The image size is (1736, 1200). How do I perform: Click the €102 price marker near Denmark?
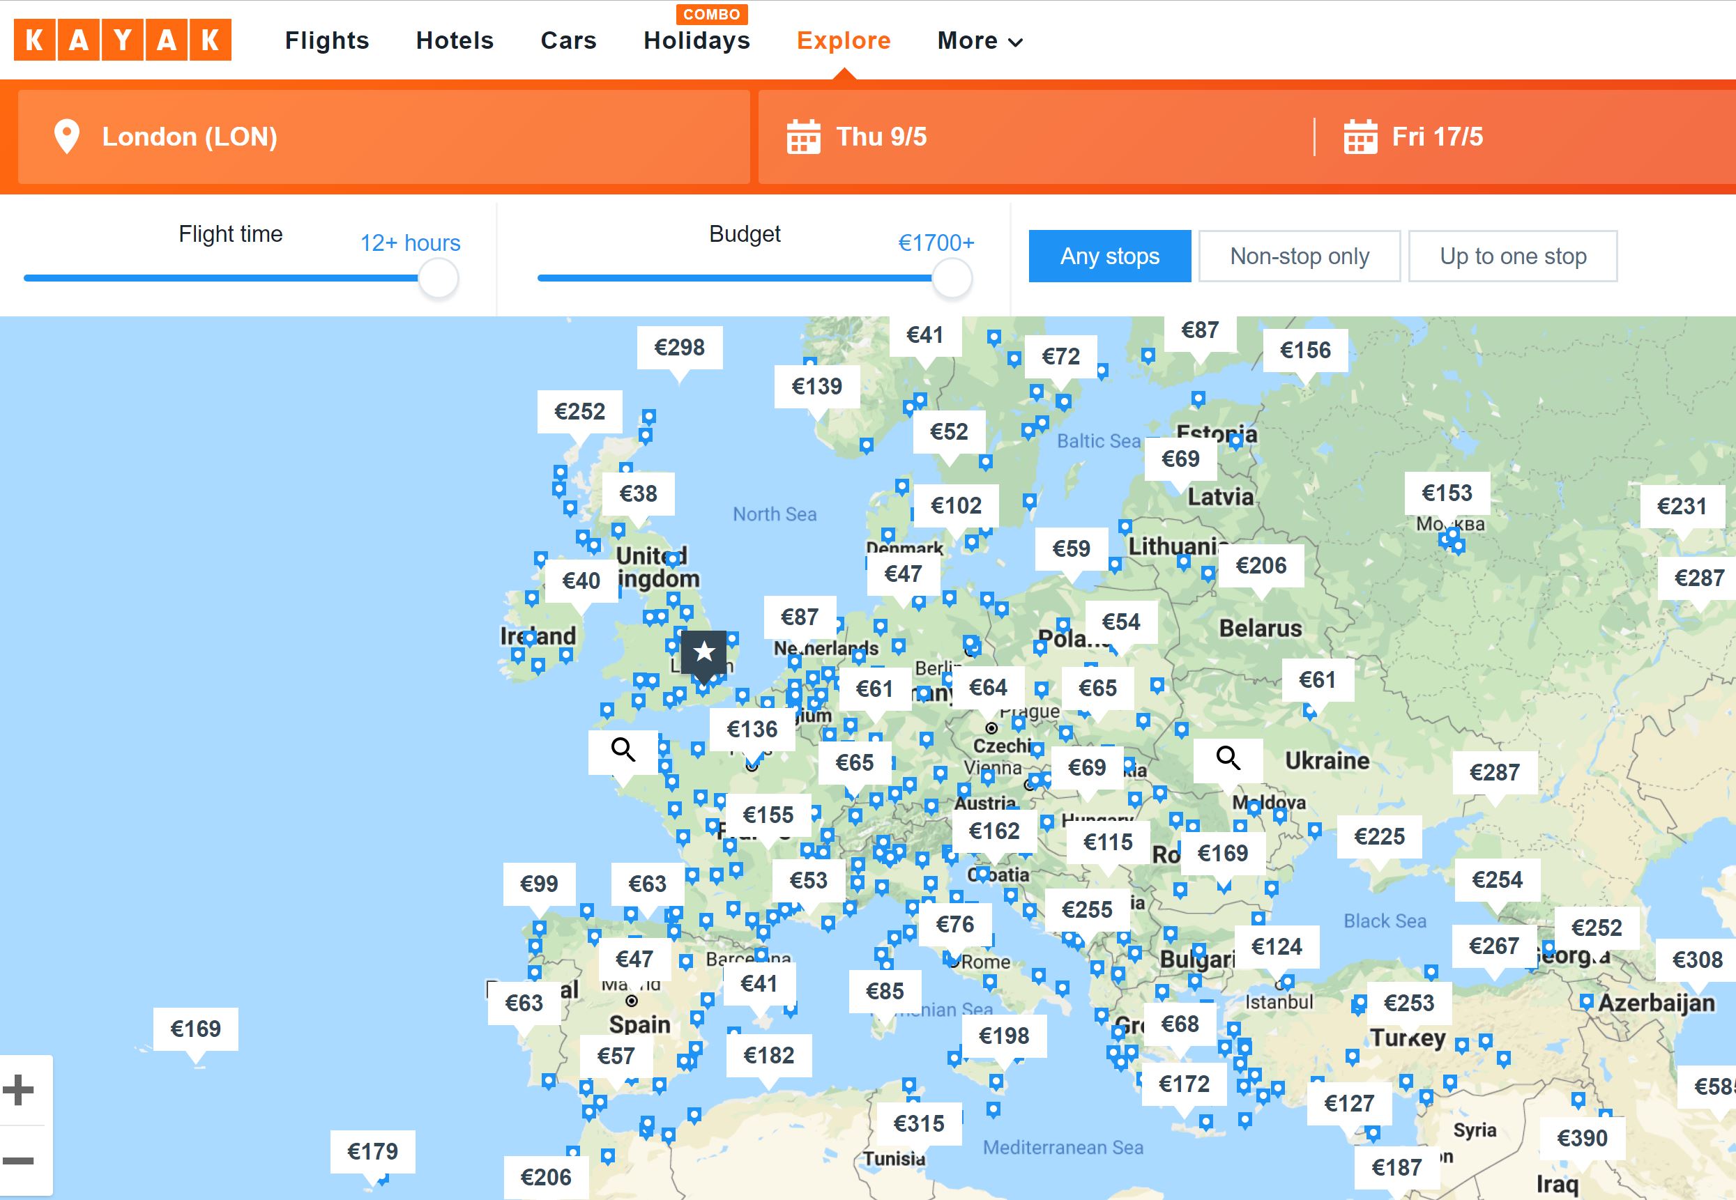956,505
